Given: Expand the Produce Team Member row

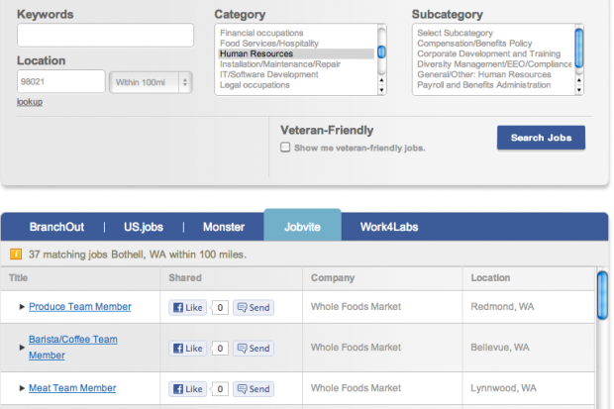Looking at the screenshot, I should pyautogui.click(x=22, y=307).
